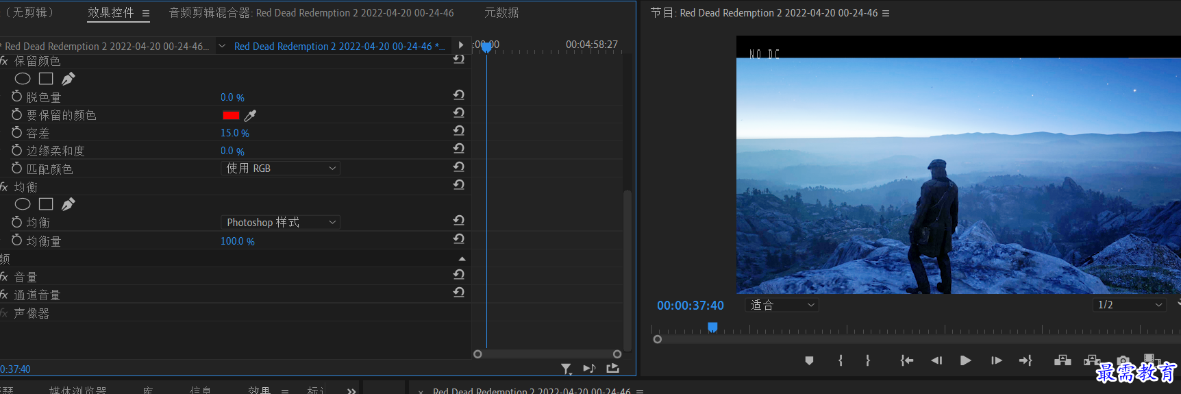Reset the 要保留的颜色 parameter
1181x394 pixels.
tap(459, 113)
